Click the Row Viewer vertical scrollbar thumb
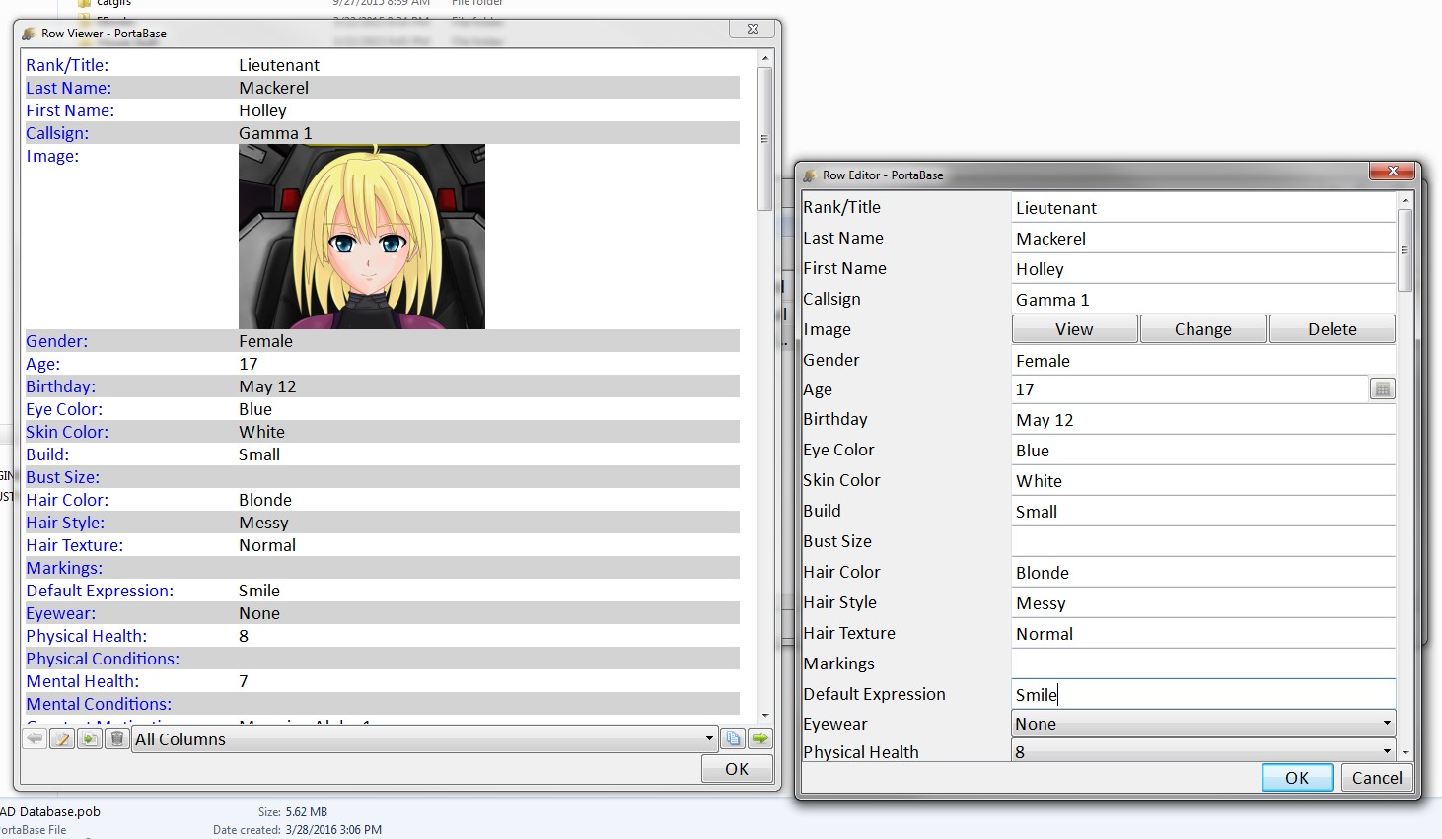Image resolution: width=1442 pixels, height=839 pixels. click(x=764, y=138)
